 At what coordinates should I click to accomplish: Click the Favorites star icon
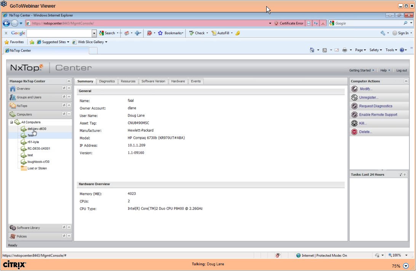click(6, 42)
